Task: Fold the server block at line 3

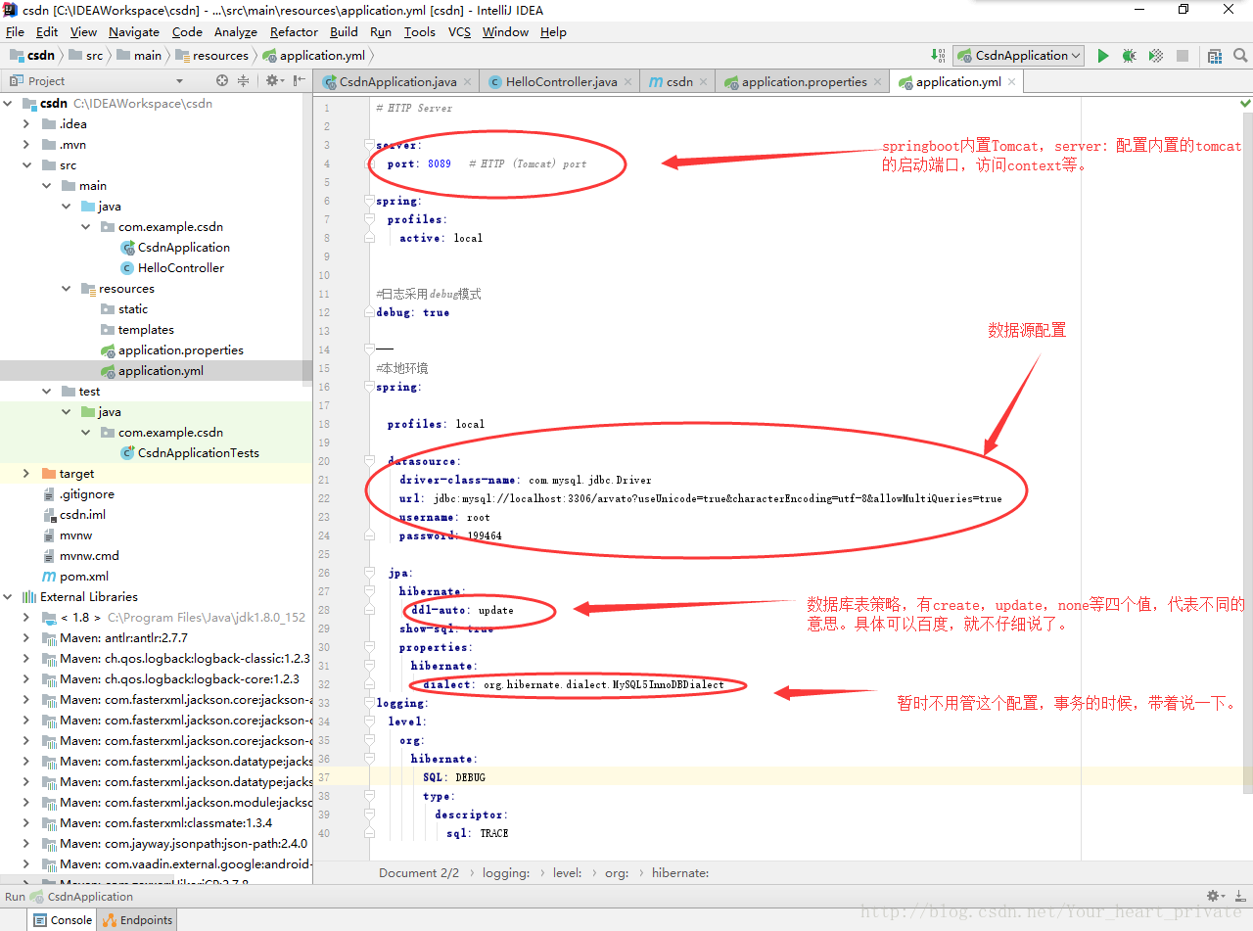Action: pos(370,145)
